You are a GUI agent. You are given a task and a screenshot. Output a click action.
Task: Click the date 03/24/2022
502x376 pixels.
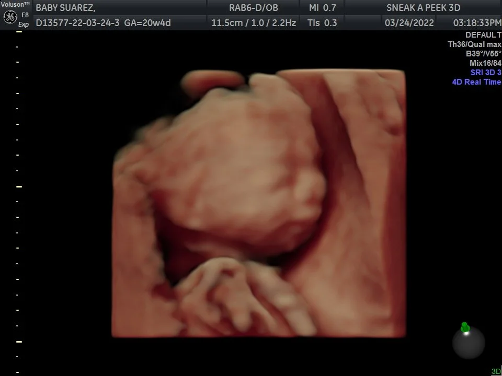[409, 23]
